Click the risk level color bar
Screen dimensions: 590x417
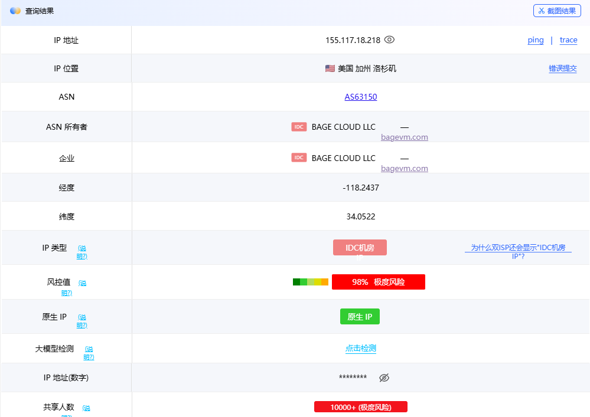coord(310,282)
